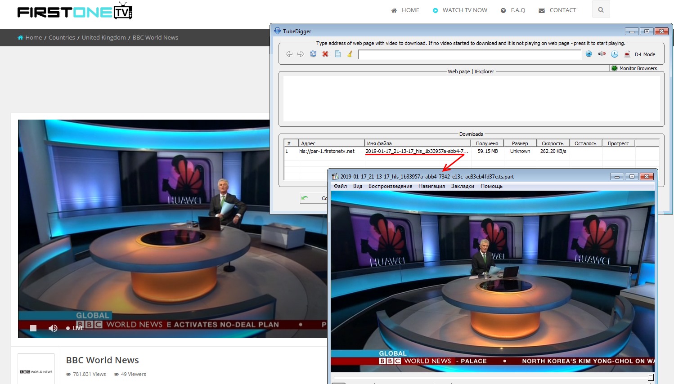The width and height of the screenshot is (674, 384).
Task: Click the blue Go button next to address field
Action: point(589,54)
